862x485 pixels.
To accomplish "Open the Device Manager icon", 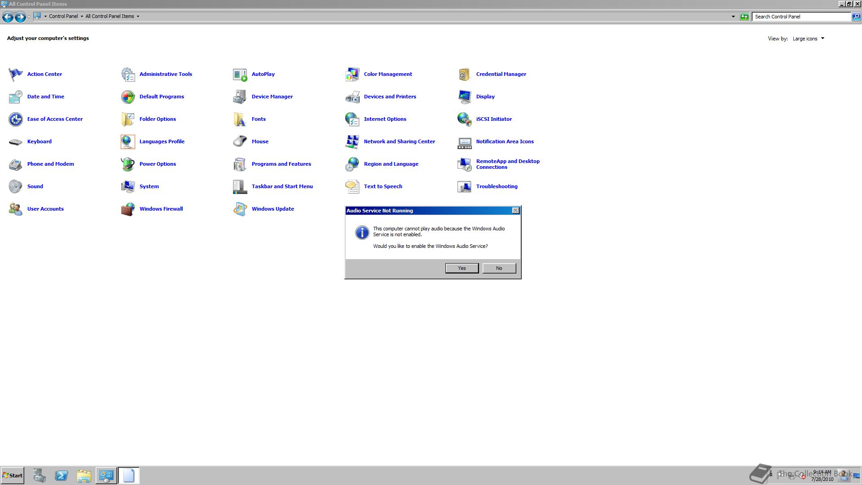I will pyautogui.click(x=240, y=97).
